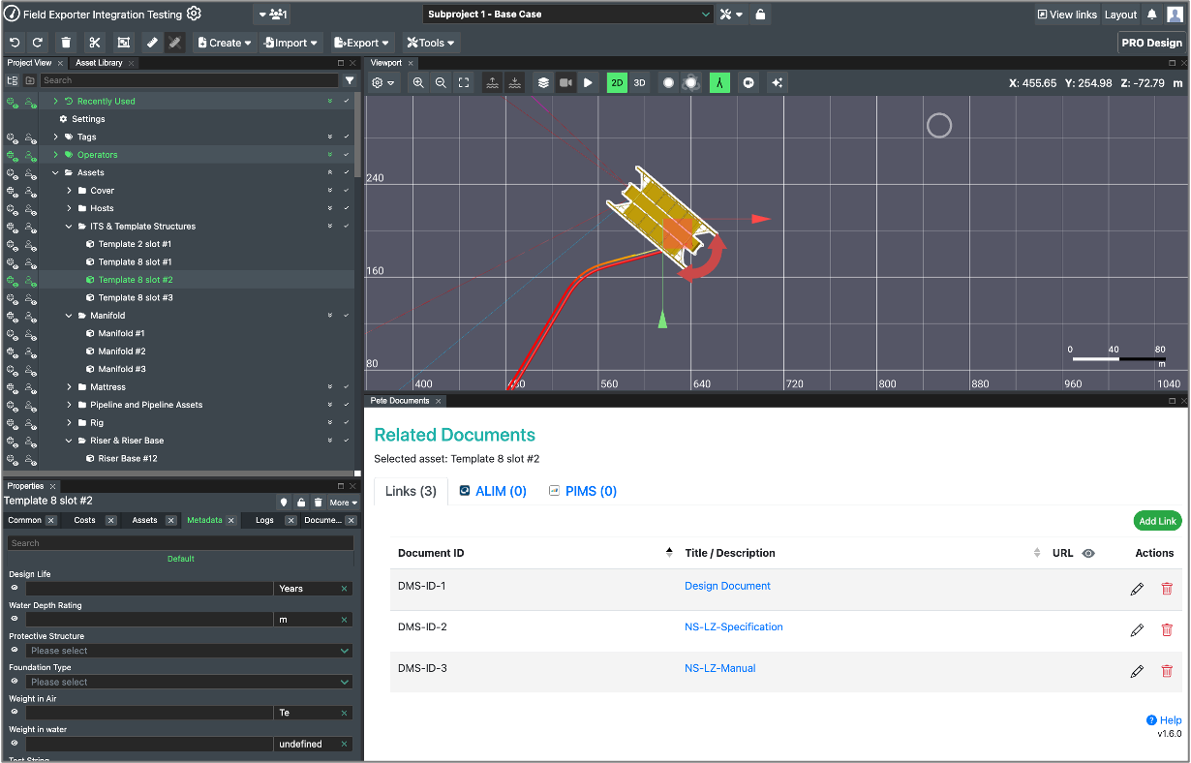Fit the viewport to extents

(464, 83)
